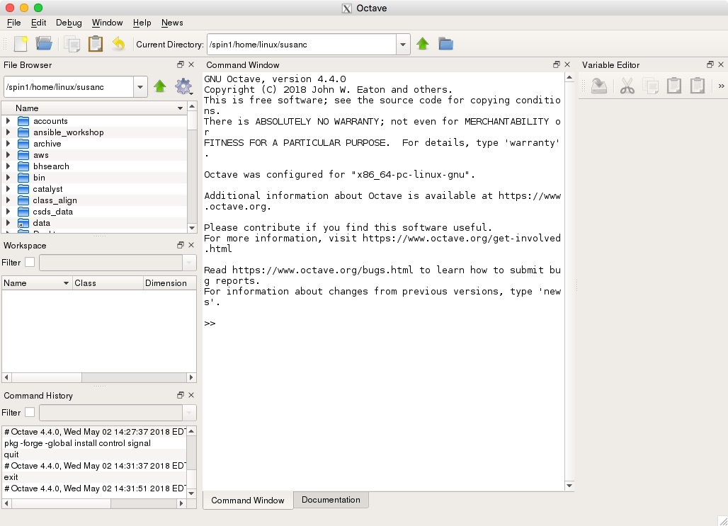Open the Debug menu

coord(69,23)
